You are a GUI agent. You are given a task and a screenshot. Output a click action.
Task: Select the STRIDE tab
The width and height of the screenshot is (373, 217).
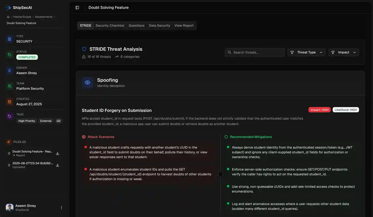(85, 25)
